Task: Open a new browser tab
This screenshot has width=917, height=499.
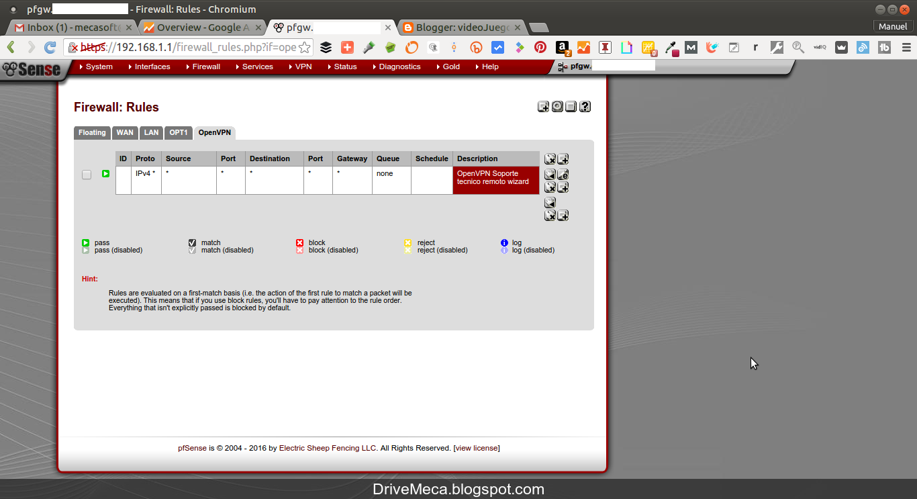Action: pos(538,28)
